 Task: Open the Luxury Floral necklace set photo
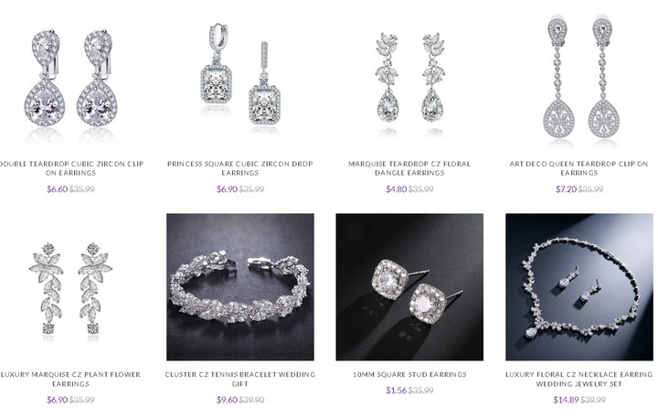[579, 287]
